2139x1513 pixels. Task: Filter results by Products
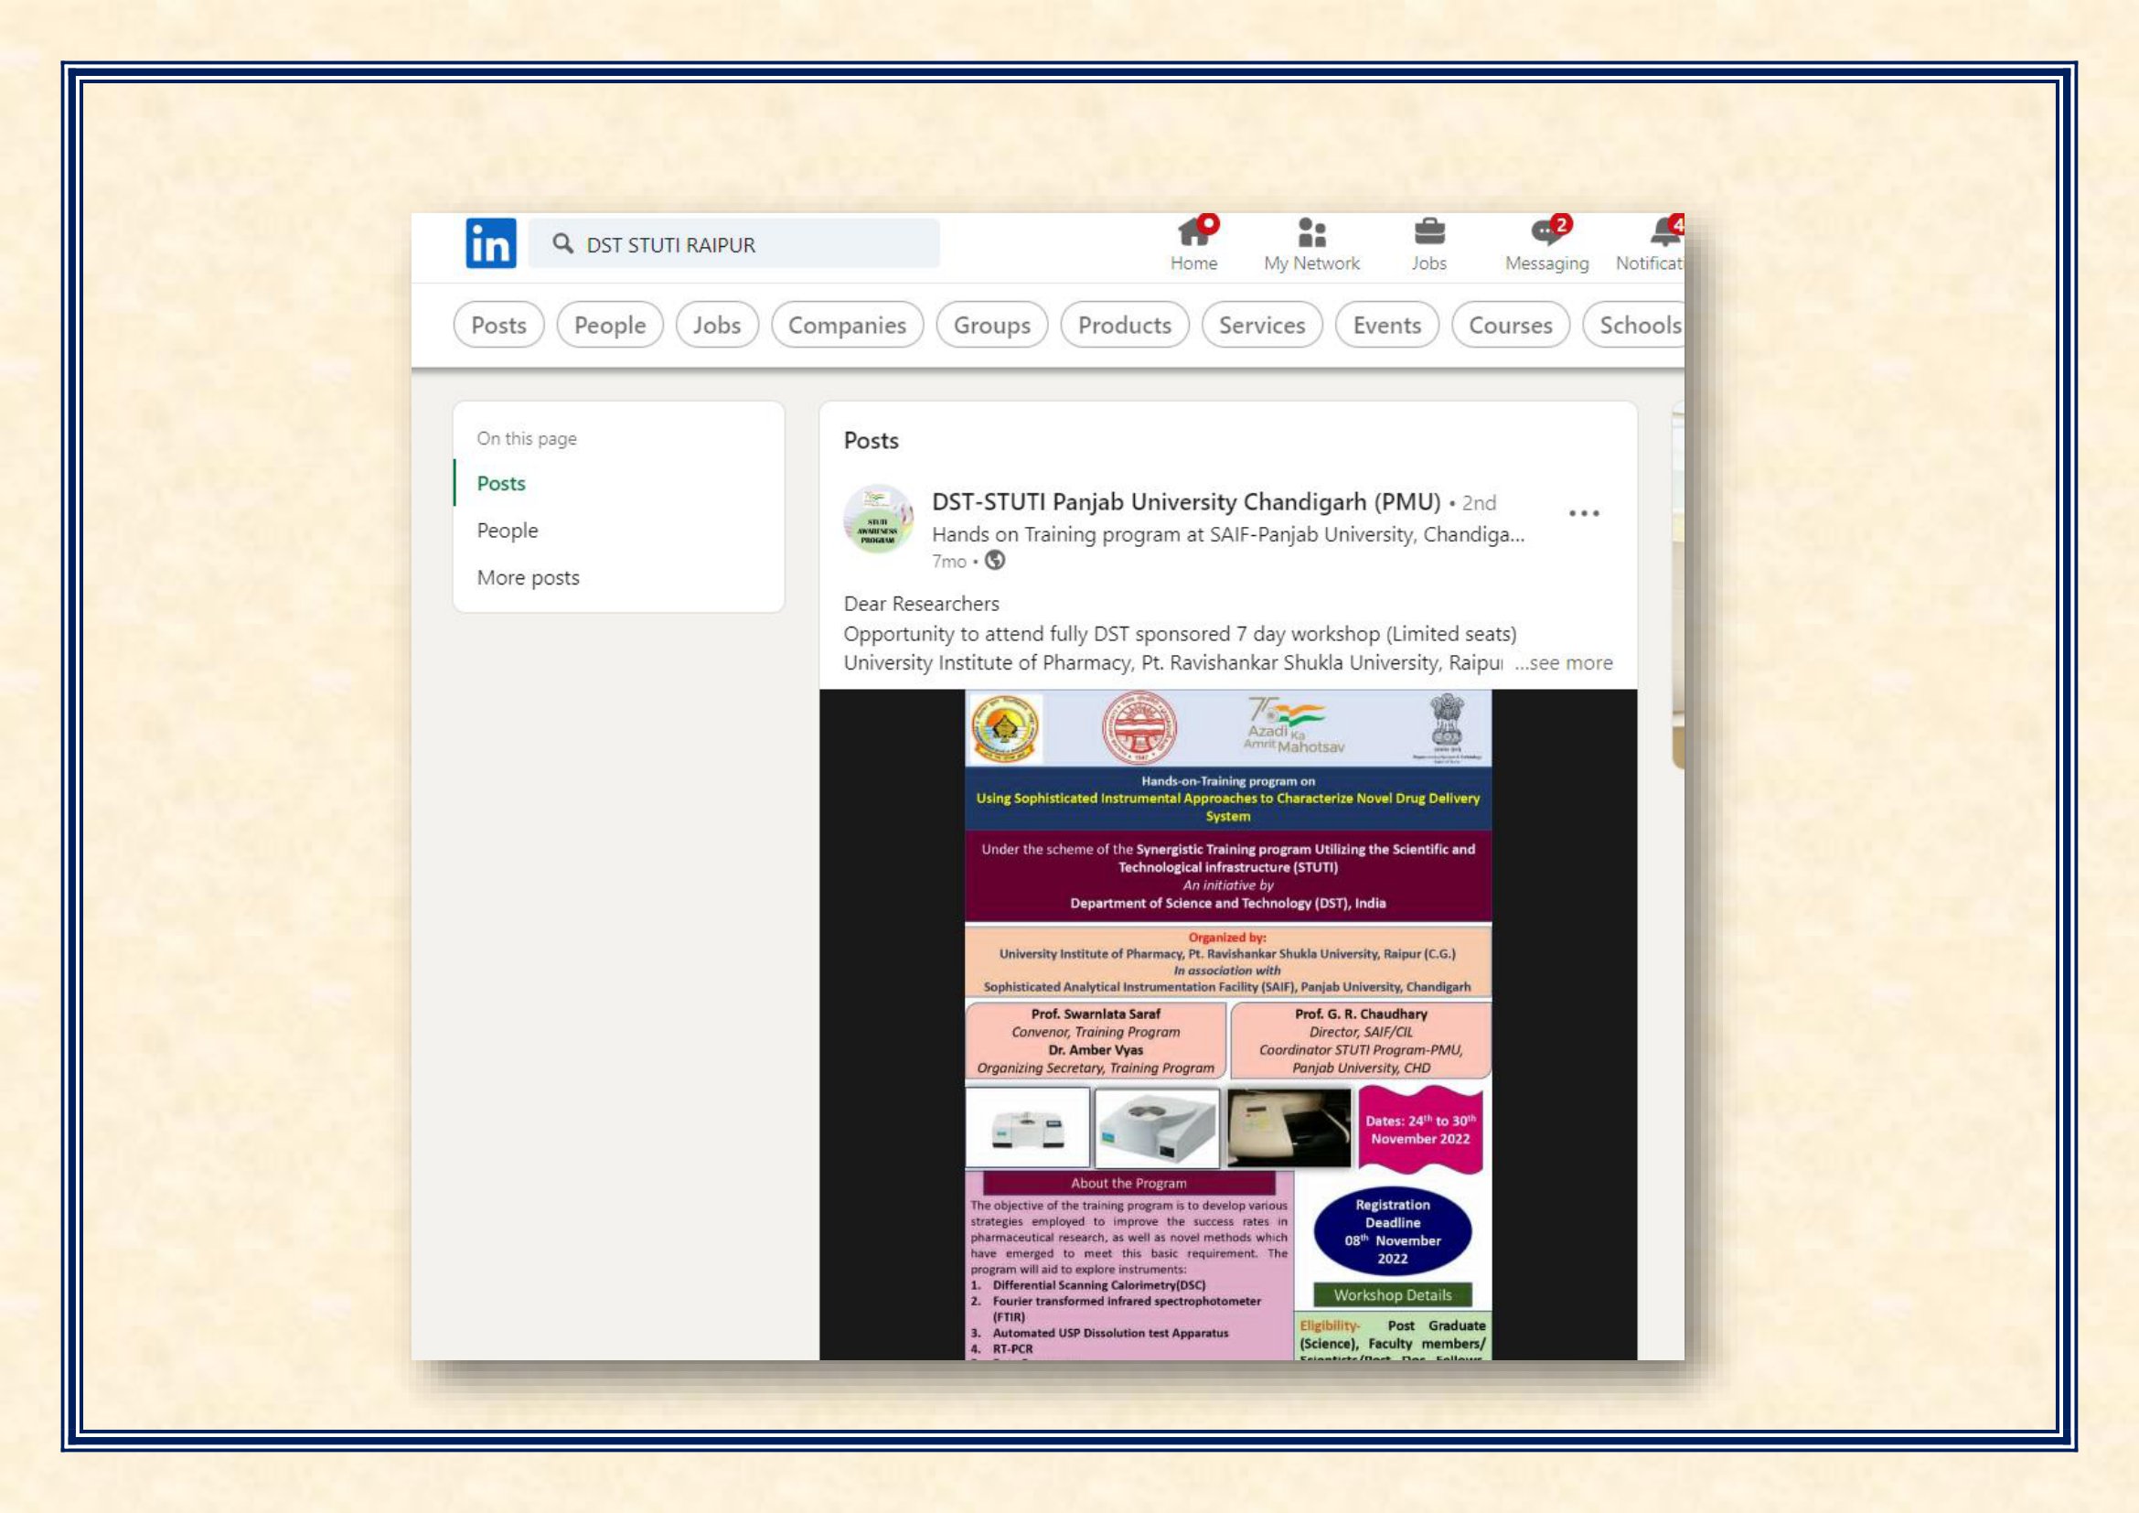pos(1125,325)
